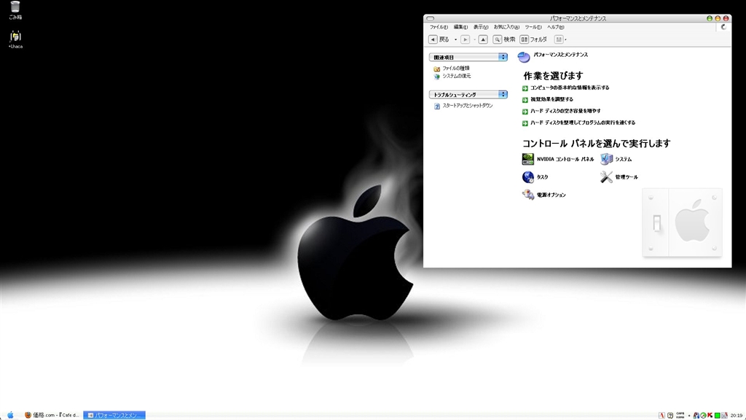
Task: Click the green circular gauge tray icon
Action: pos(703,416)
